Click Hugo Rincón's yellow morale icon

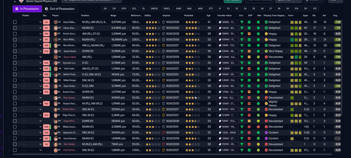coord(258,121)
